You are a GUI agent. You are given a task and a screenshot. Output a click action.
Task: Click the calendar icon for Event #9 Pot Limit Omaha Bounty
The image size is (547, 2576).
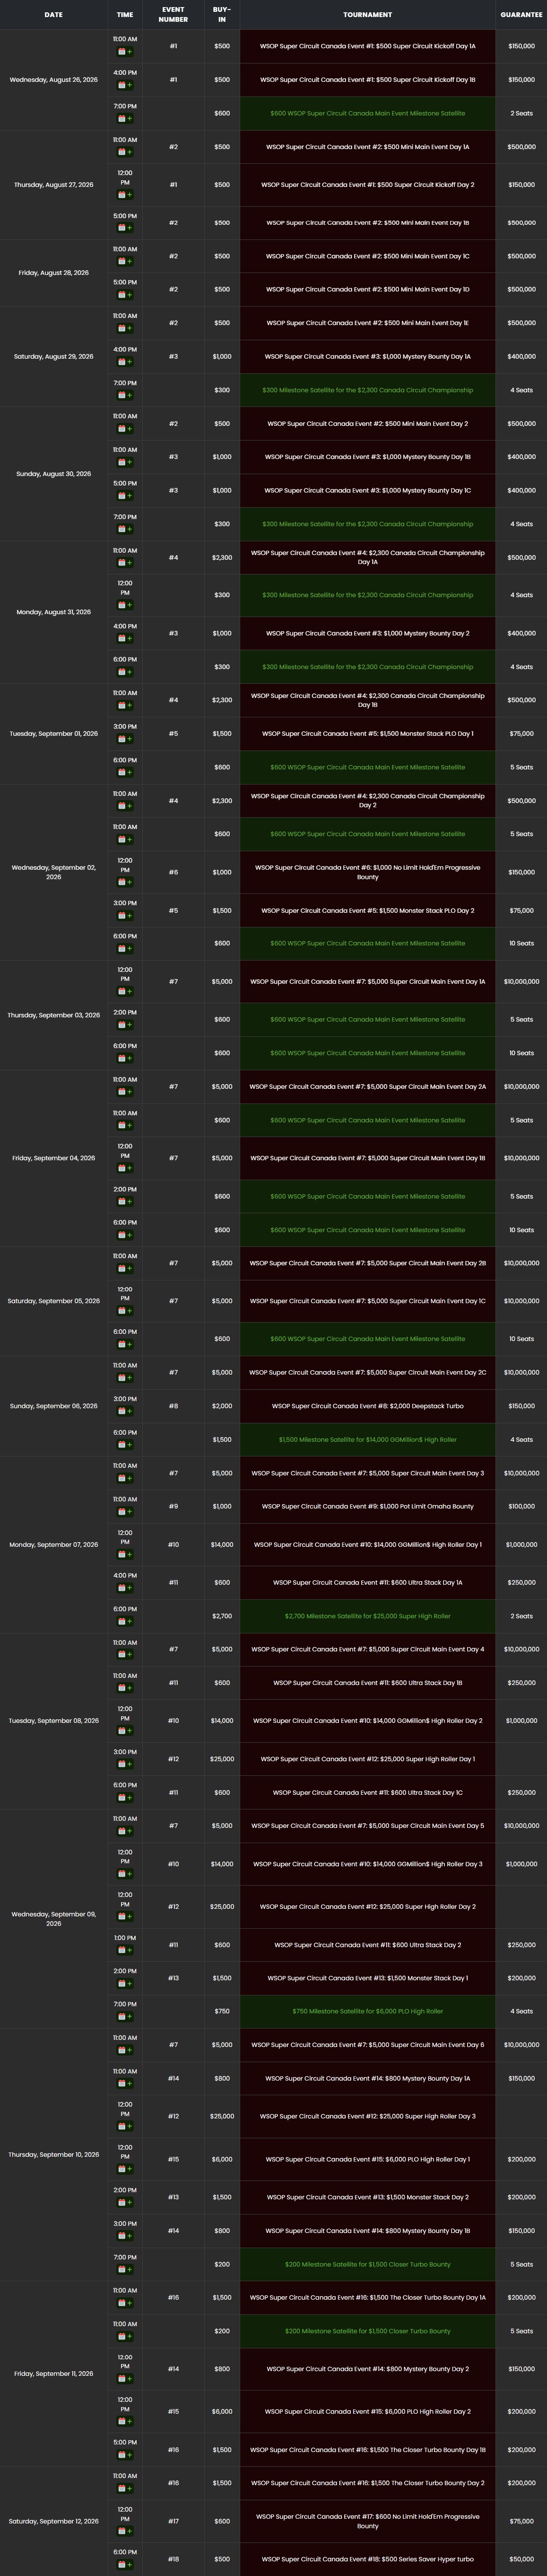(x=122, y=1511)
